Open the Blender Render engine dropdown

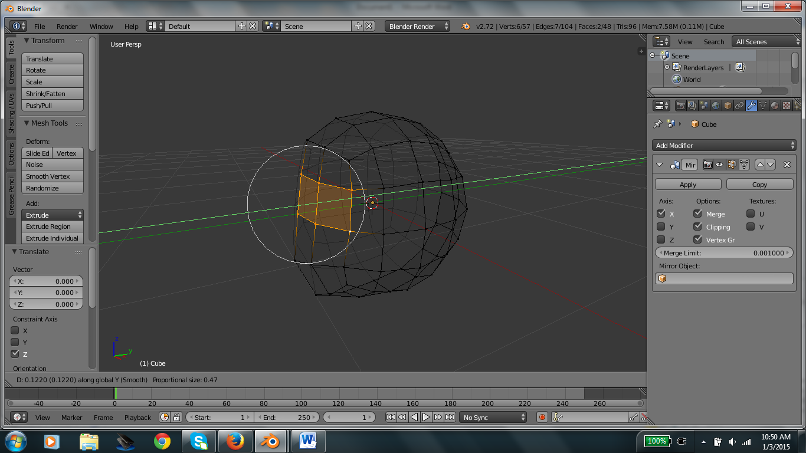point(418,26)
